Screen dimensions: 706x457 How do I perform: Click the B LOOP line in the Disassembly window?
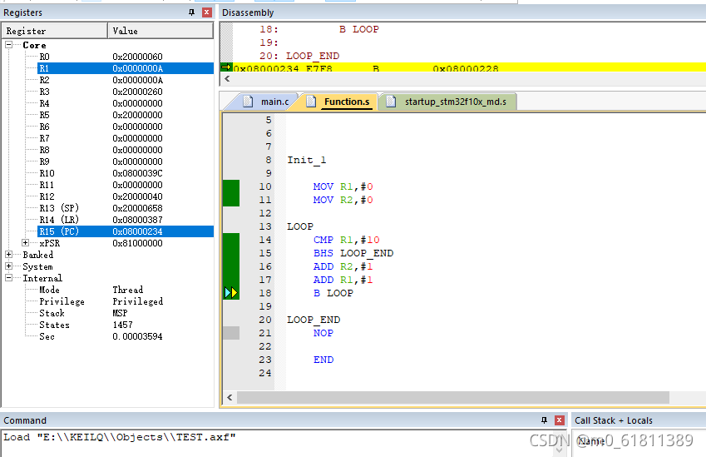click(359, 29)
